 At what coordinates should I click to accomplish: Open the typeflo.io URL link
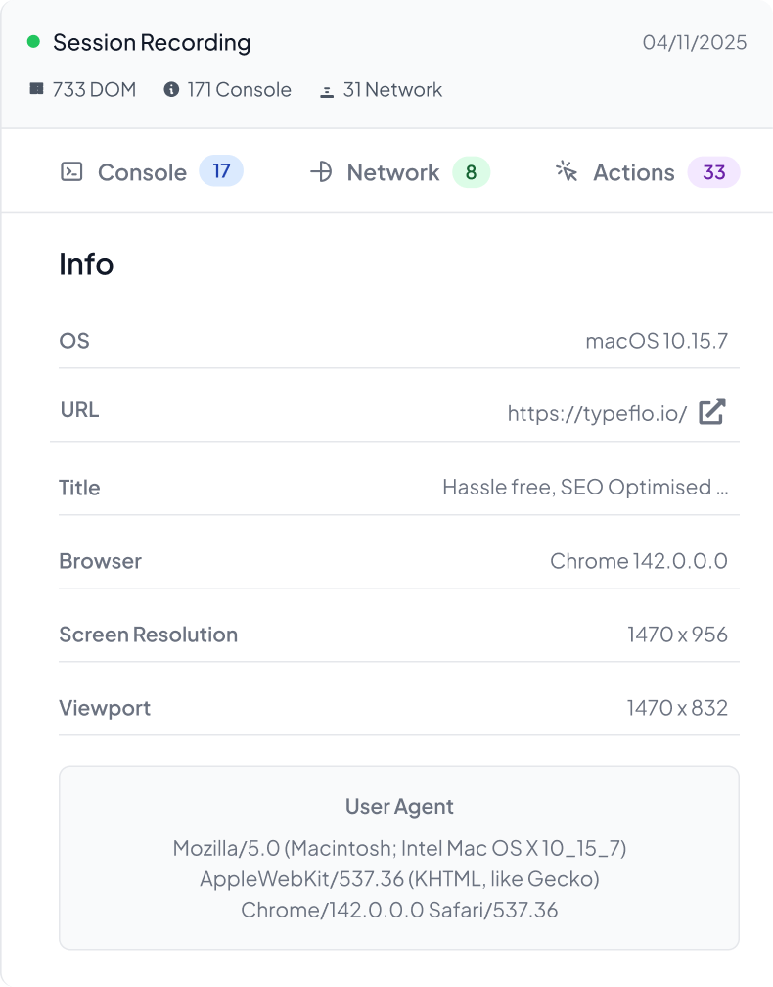pos(597,413)
